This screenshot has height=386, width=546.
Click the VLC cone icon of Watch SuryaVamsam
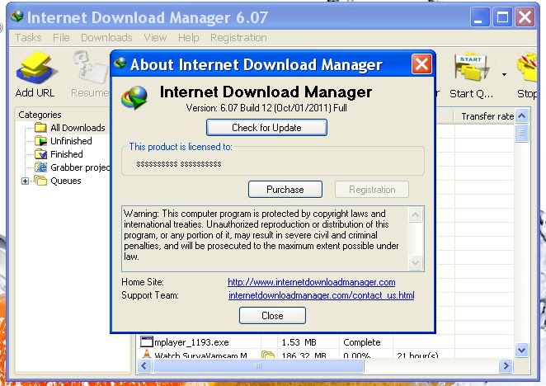[x=147, y=354]
